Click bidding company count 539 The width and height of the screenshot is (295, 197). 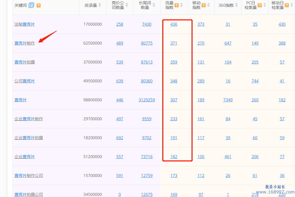tap(120, 62)
